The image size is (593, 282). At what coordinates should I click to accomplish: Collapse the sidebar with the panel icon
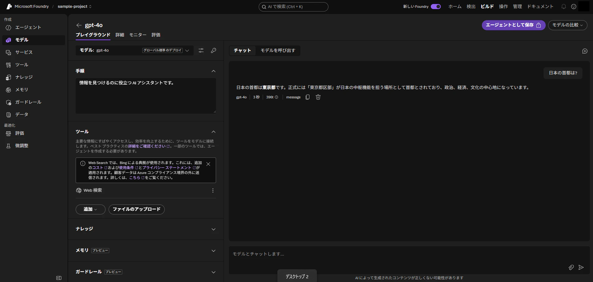coord(59,278)
